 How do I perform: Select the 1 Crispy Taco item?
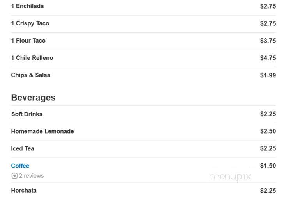point(30,23)
